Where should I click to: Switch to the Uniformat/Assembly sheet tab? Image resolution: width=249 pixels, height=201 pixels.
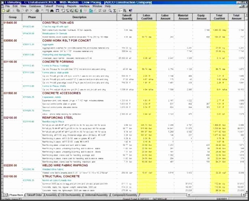96,195
